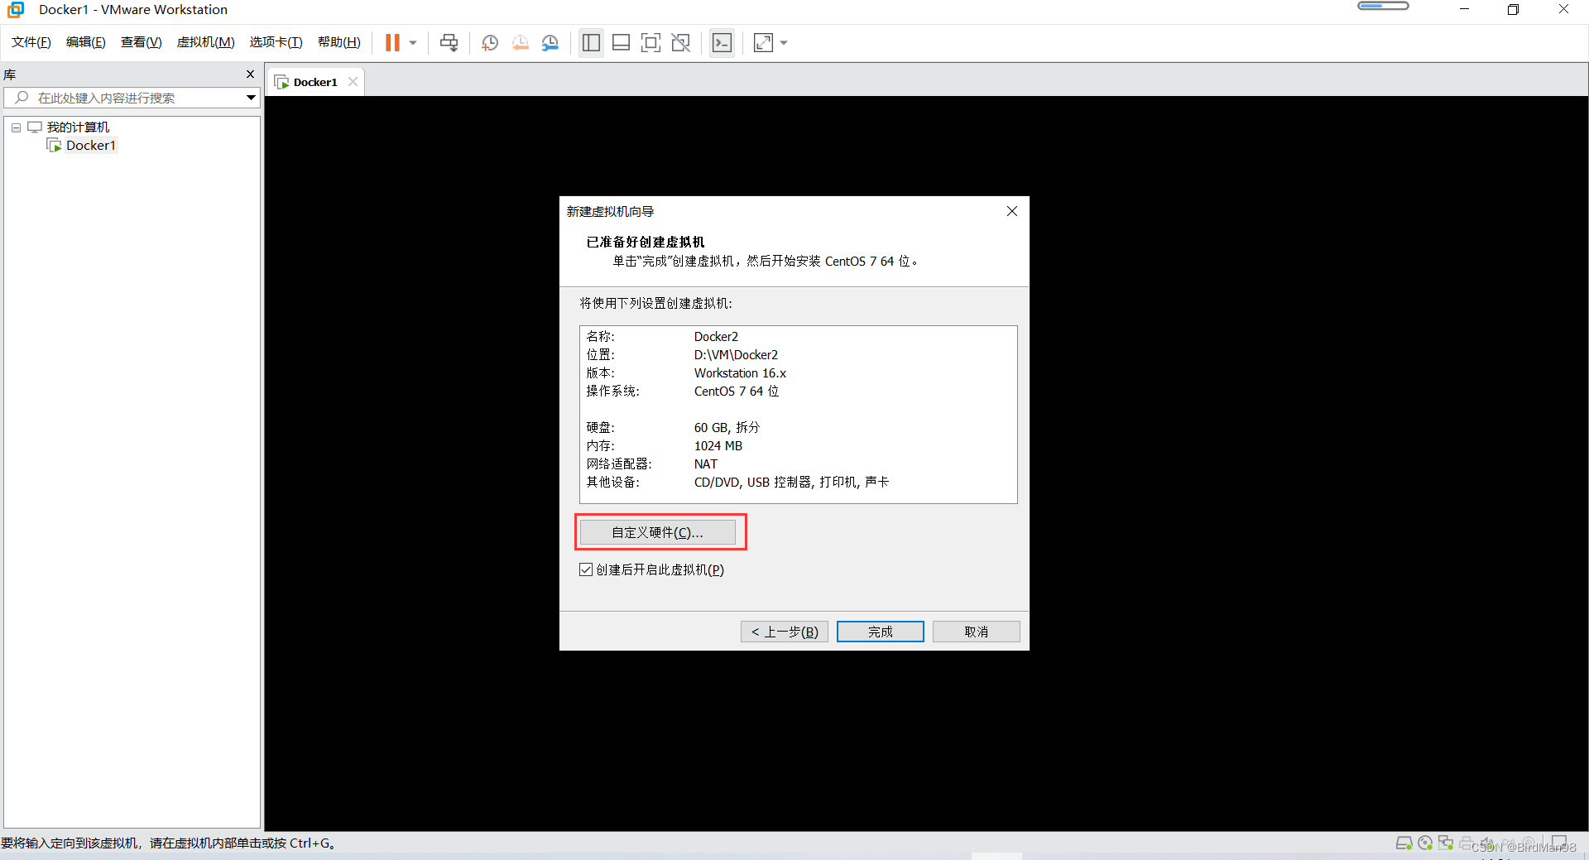This screenshot has width=1589, height=860.
Task: Click 完成 to create the virtual machine
Action: pos(881,632)
